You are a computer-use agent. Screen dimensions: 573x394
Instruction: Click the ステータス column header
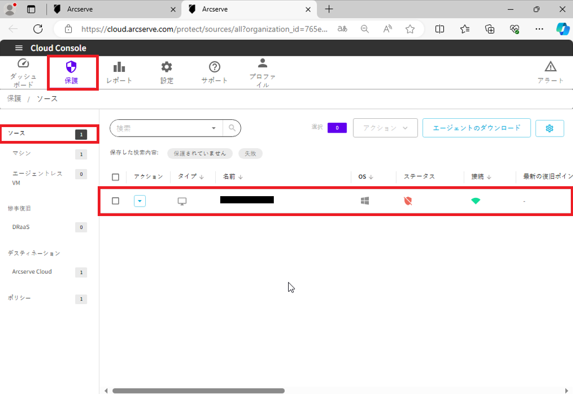click(419, 177)
